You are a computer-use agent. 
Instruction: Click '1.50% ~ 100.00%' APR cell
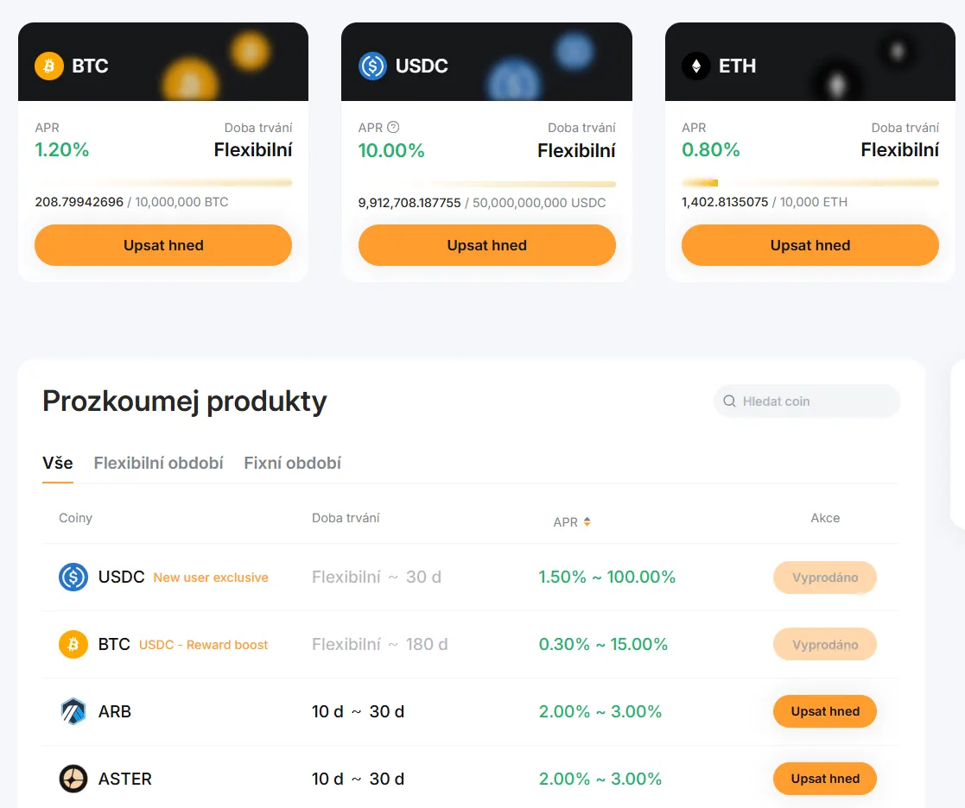click(x=606, y=577)
